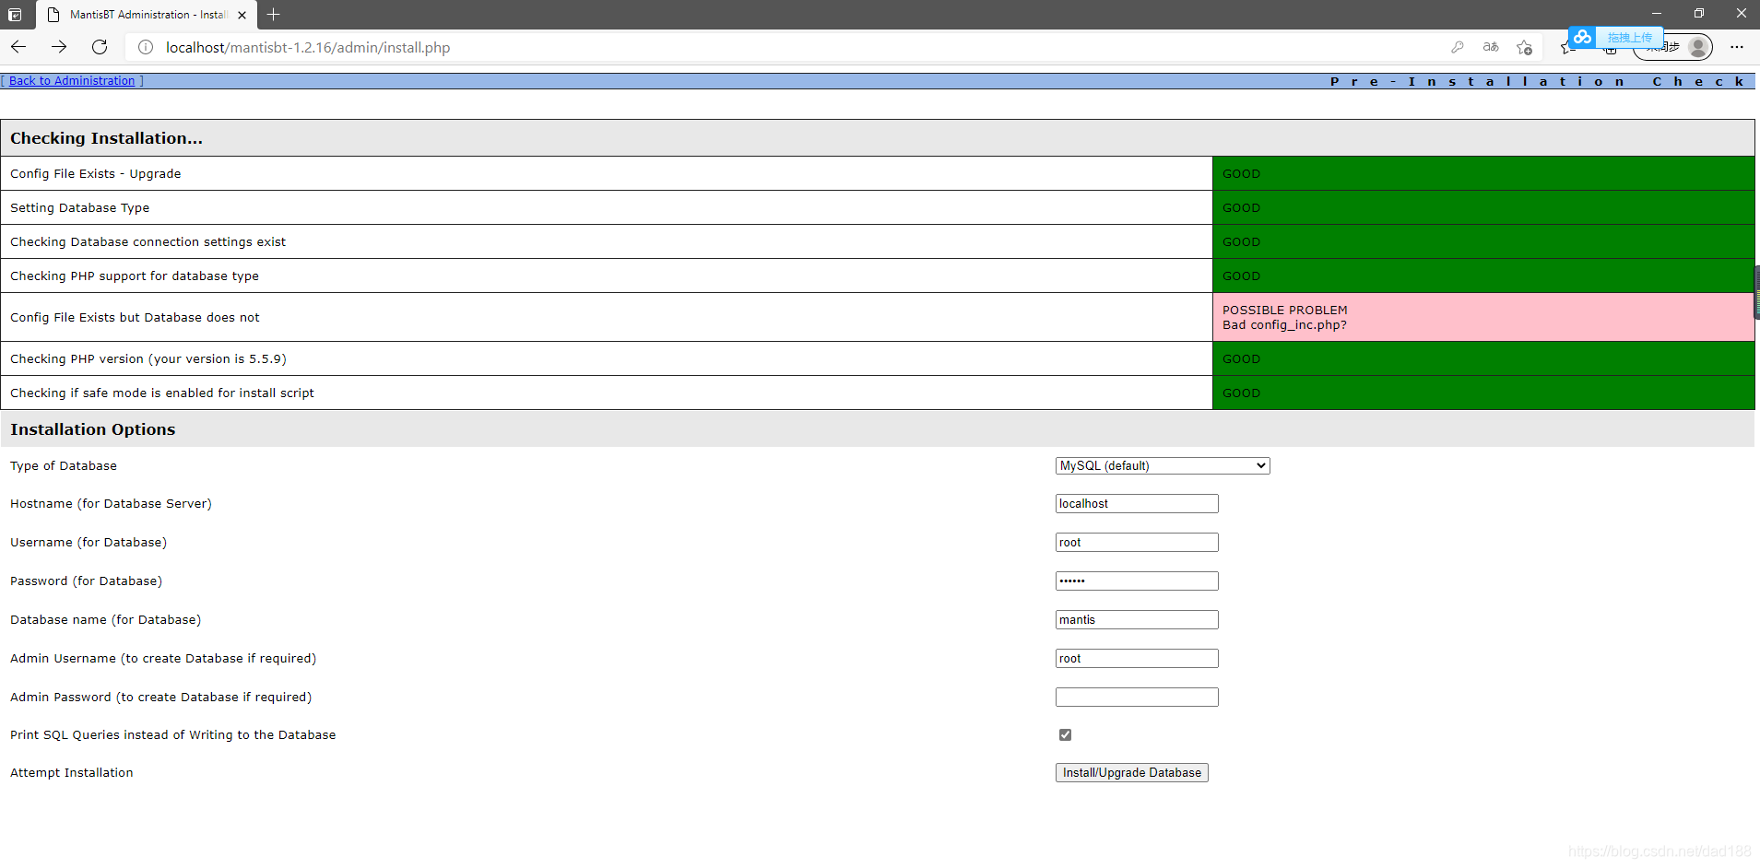Click the browser Forward arrow
This screenshot has width=1760, height=868.
point(59,47)
